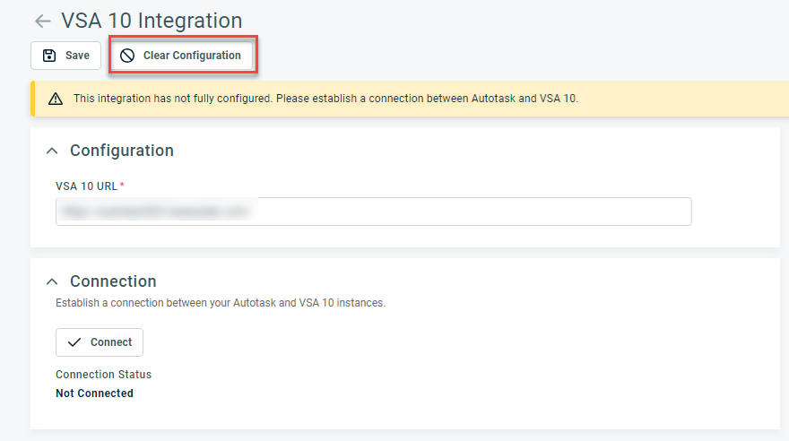The width and height of the screenshot is (789, 441).
Task: Click the warning triangle icon in banner
Action: (56, 99)
